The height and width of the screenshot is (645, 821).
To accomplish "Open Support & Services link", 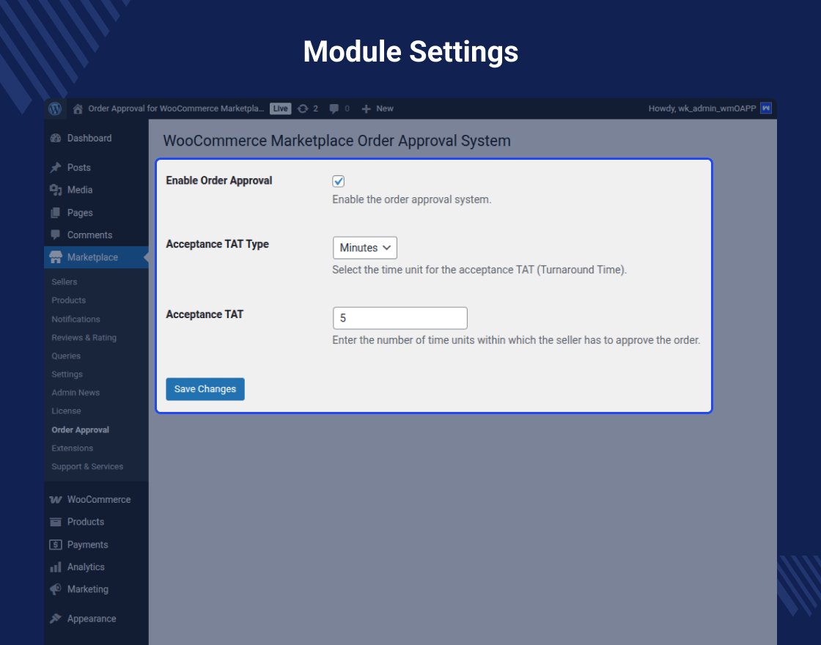I will click(x=87, y=466).
